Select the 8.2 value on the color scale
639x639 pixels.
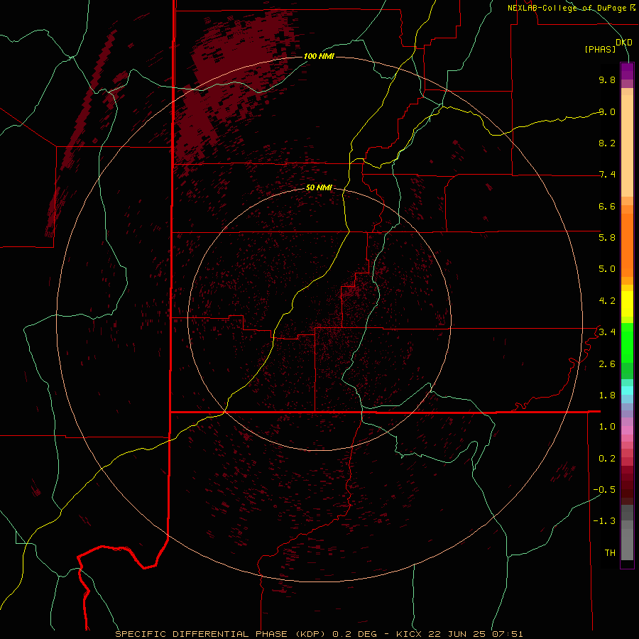(x=607, y=143)
